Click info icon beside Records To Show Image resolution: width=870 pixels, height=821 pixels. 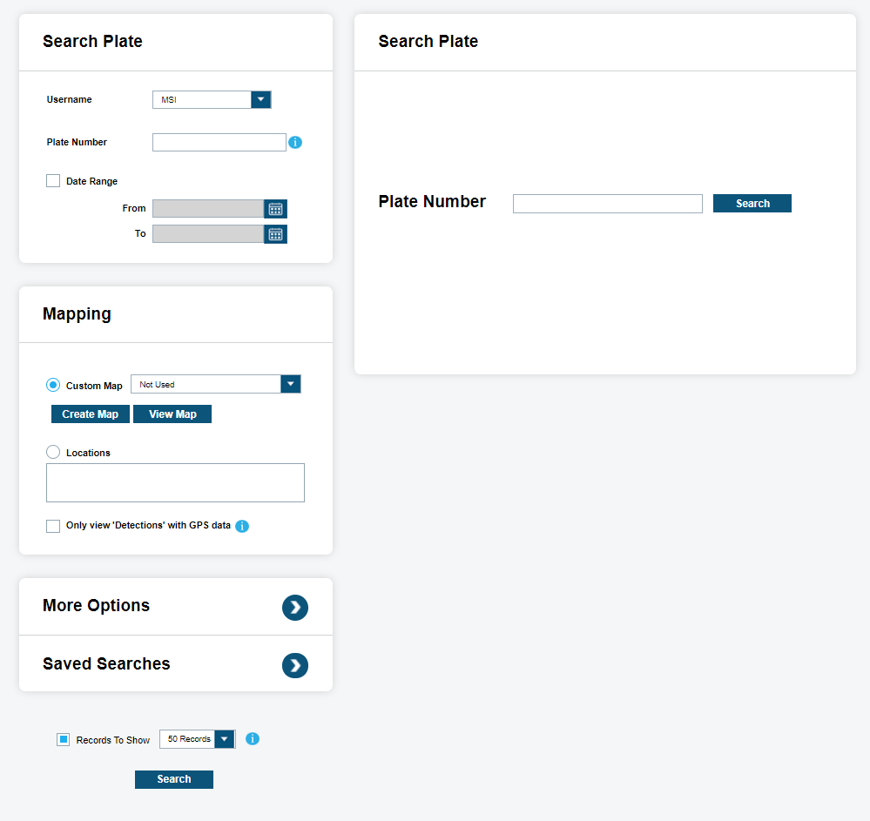click(x=253, y=739)
